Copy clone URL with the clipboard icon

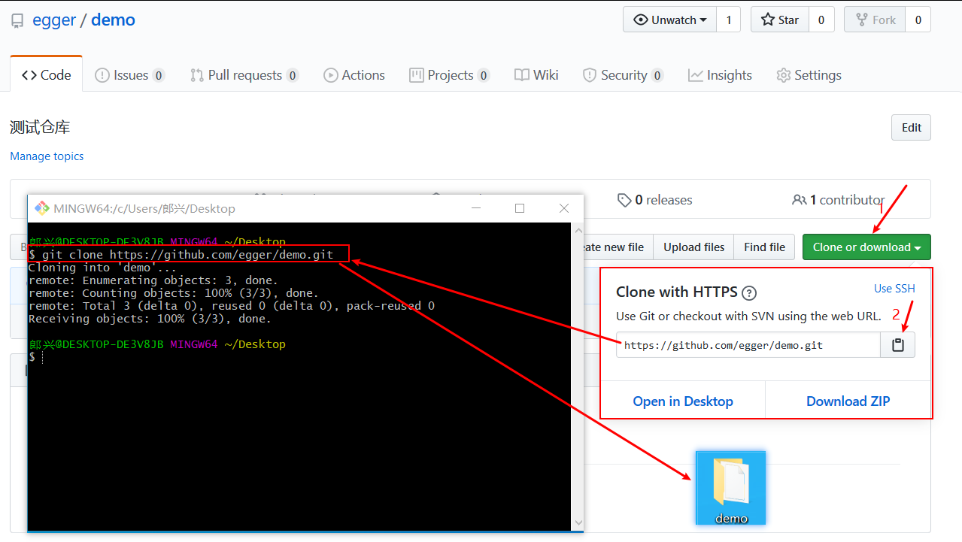pos(897,345)
